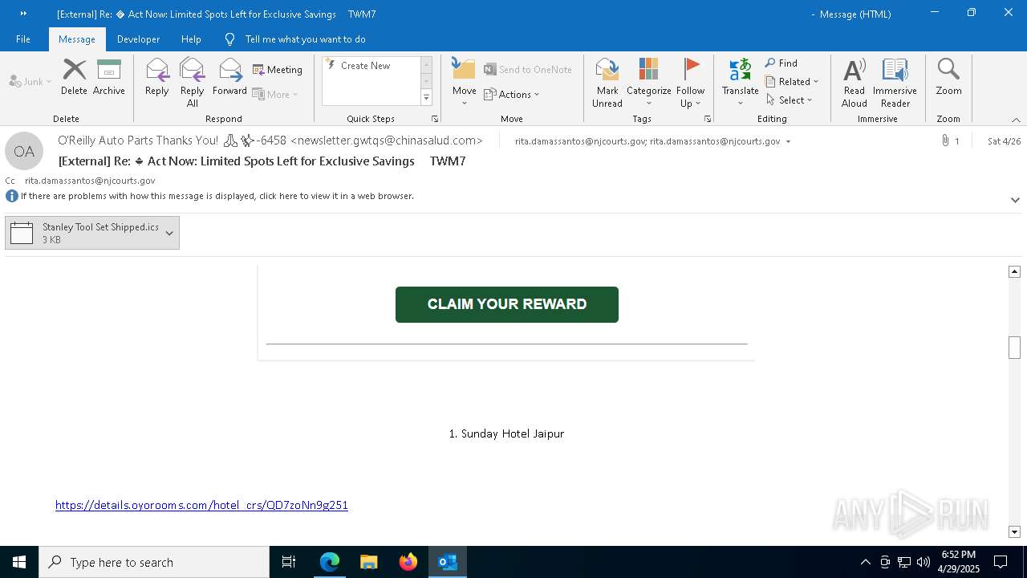Open the volume control in the tray
The image size is (1027, 578).
pos(923,562)
